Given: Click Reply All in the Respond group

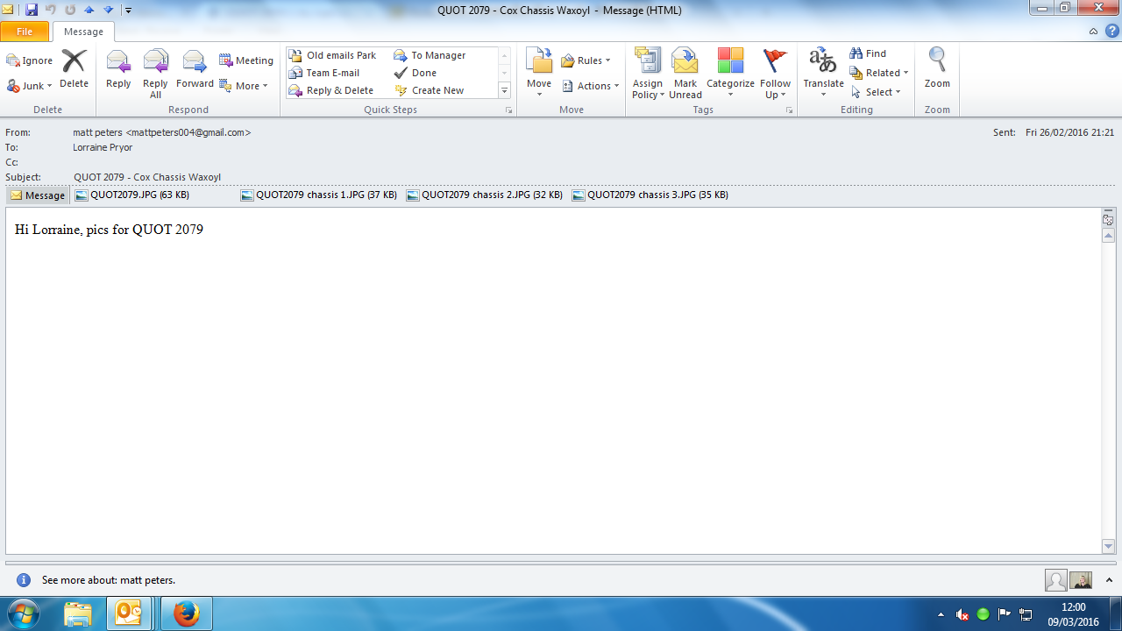Looking at the screenshot, I should pyautogui.click(x=155, y=74).
